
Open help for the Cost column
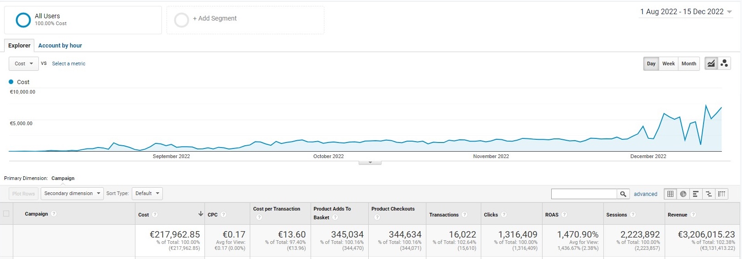point(155,215)
